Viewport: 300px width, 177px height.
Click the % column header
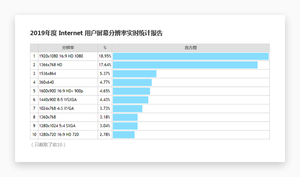105,48
